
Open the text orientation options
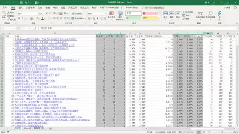click(x=66, y=13)
